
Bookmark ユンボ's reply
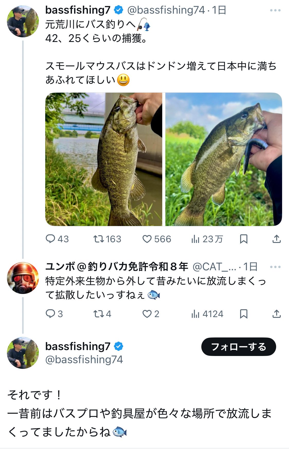[243, 314]
